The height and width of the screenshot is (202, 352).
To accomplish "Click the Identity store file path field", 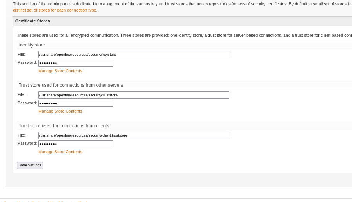I will pos(134,55).
